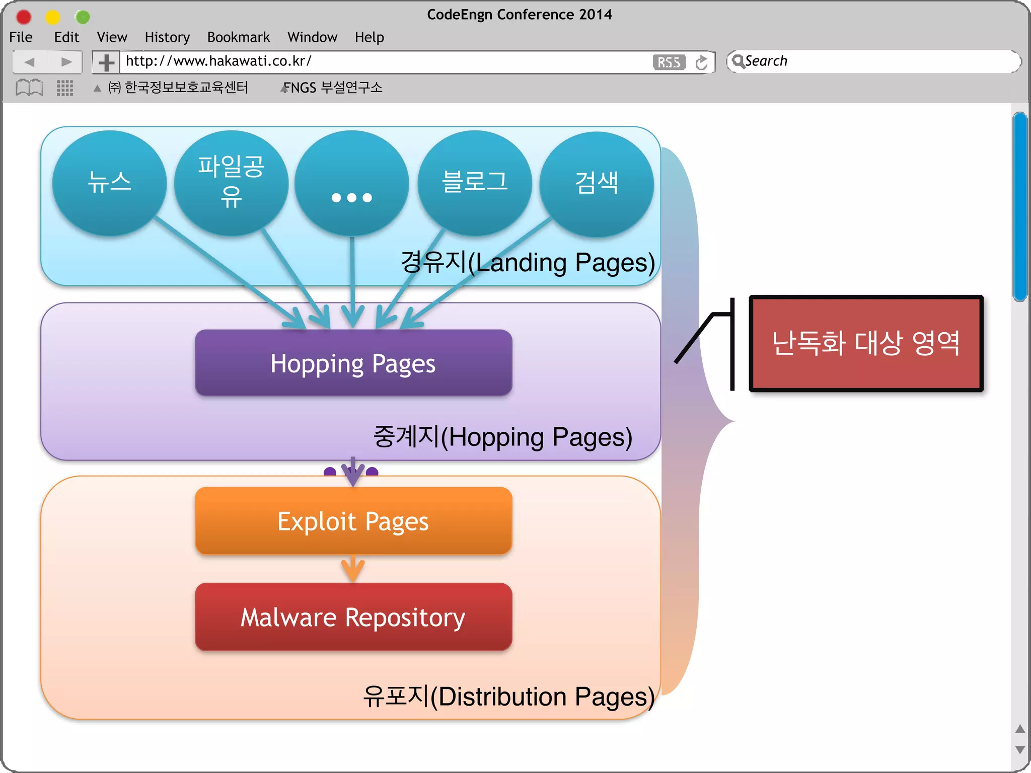Screen dimensions: 1031x773
Task: Click the reload page icon
Action: pos(701,62)
